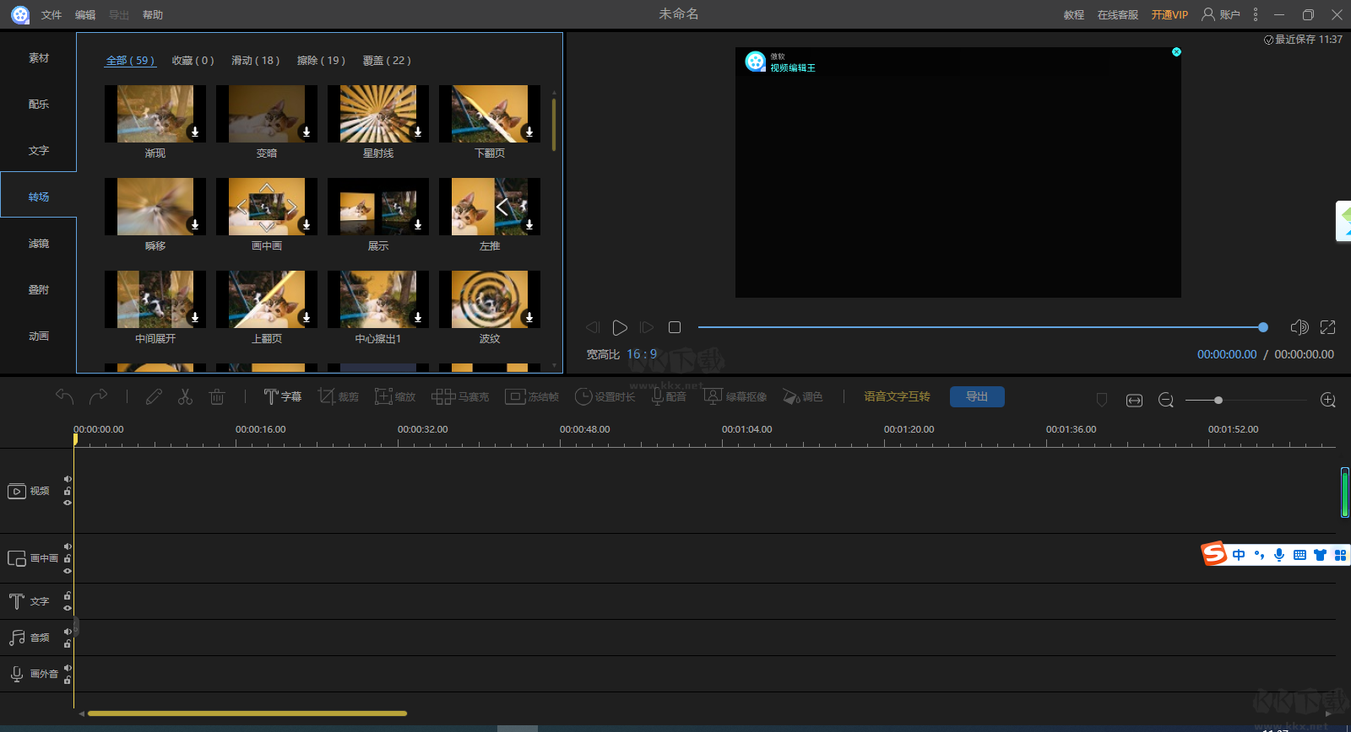The width and height of the screenshot is (1351, 732).
Task: Click the play button under the preview
Action: [x=620, y=327]
